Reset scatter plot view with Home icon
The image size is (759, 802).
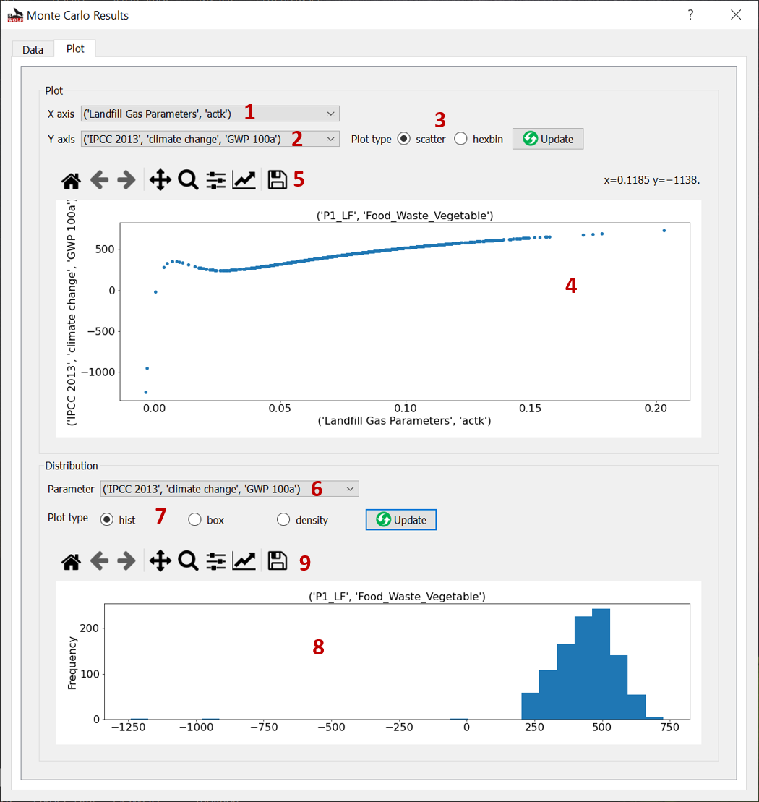[71, 180]
